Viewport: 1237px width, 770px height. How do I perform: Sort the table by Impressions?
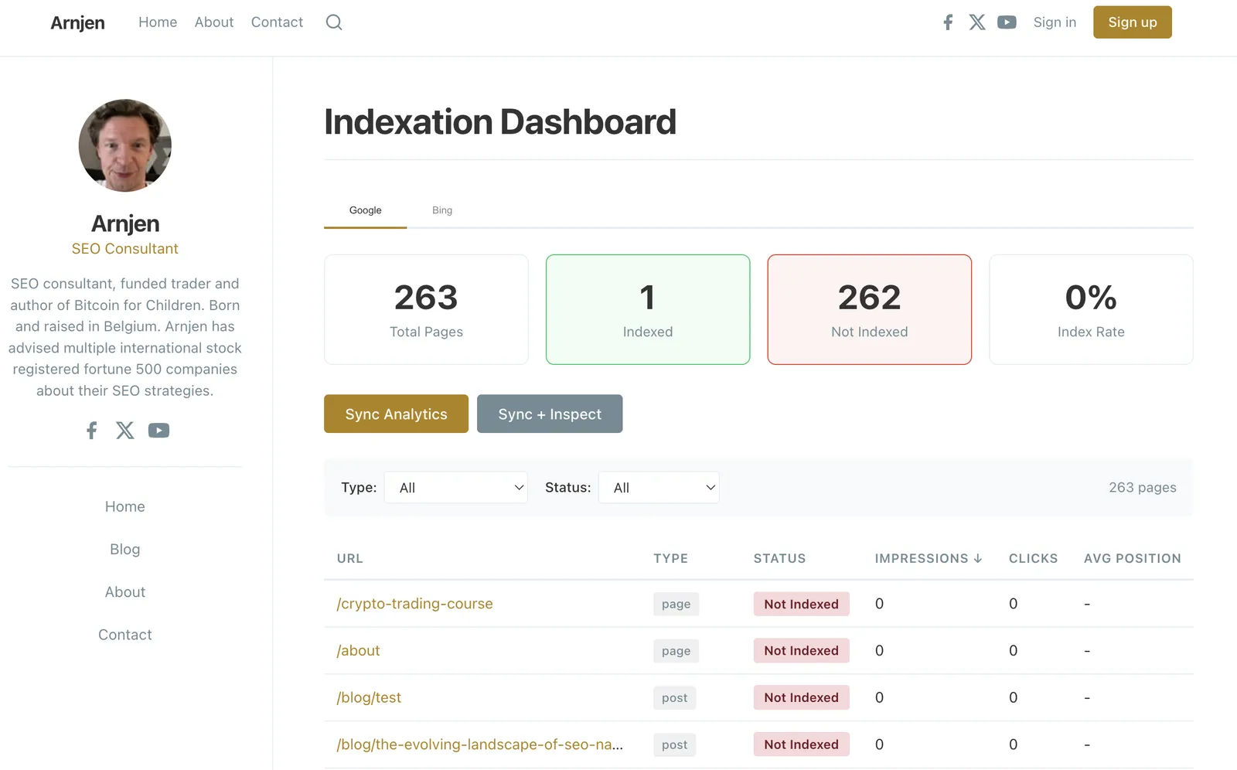pos(928,558)
